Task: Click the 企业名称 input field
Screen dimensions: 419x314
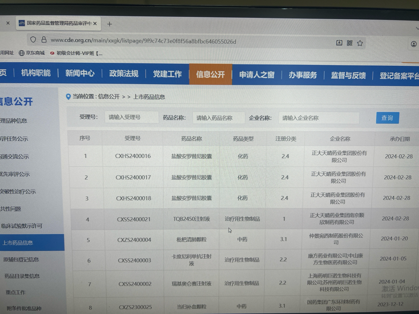Action: 319,118
